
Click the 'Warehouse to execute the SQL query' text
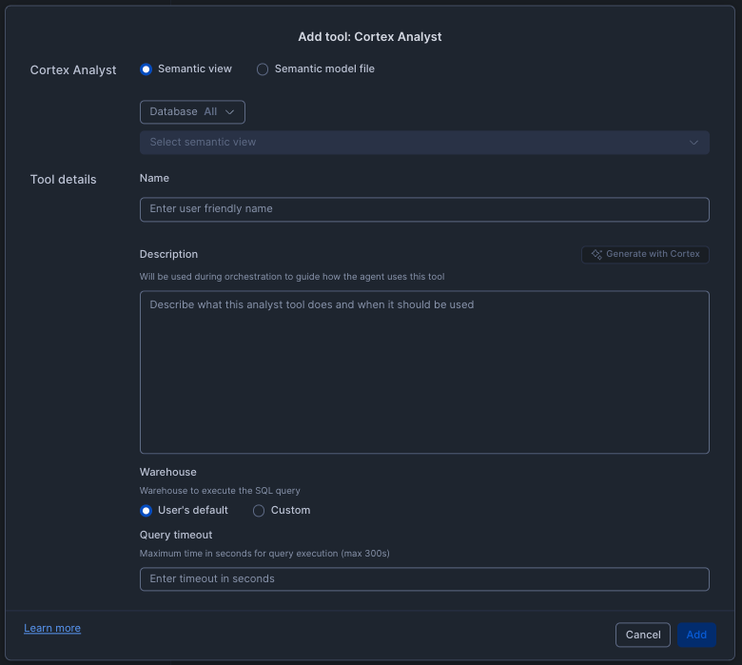220,491
